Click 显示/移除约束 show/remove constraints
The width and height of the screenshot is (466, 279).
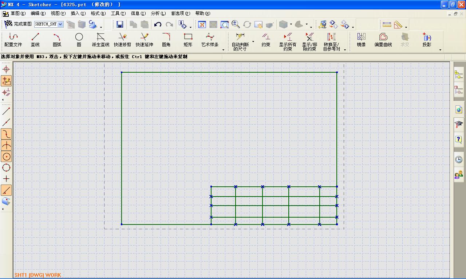[310, 42]
